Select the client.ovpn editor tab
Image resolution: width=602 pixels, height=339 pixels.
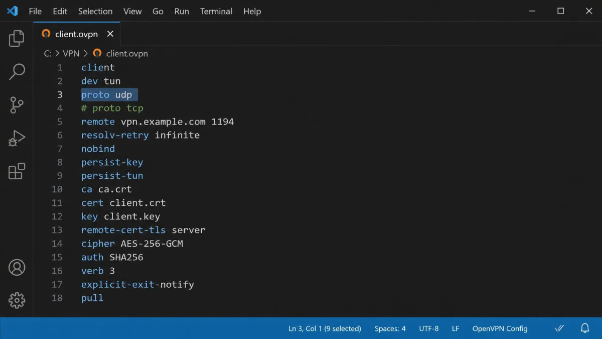coord(77,34)
